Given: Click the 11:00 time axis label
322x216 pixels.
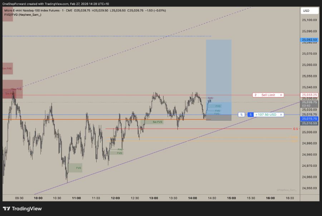Looking at the screenshot, I should click(77, 198).
